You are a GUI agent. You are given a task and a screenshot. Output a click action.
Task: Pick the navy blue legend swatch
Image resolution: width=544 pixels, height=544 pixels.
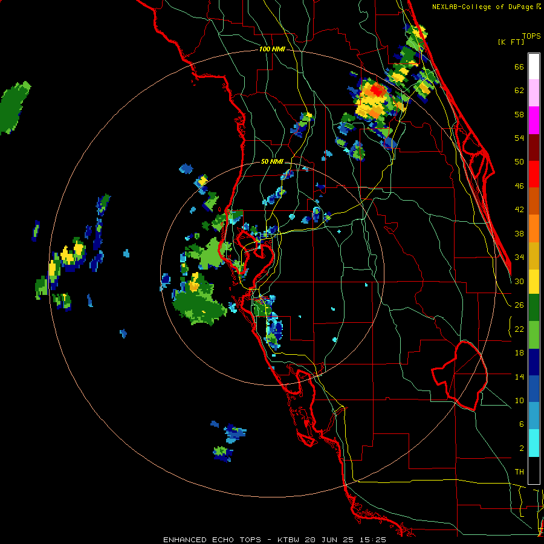click(534, 362)
